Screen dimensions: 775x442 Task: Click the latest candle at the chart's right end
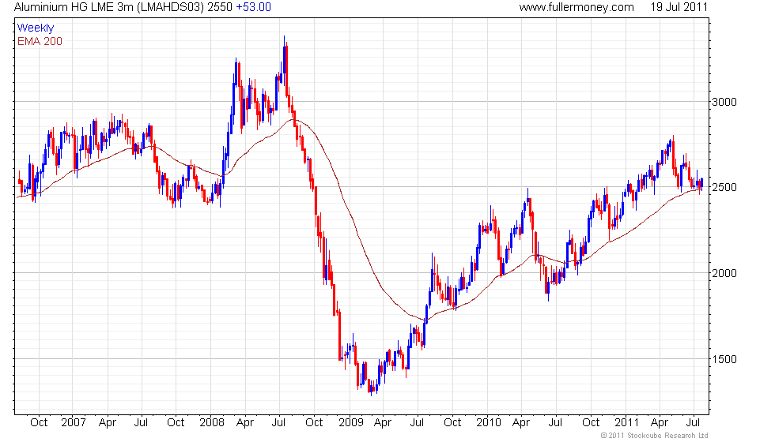tap(701, 183)
